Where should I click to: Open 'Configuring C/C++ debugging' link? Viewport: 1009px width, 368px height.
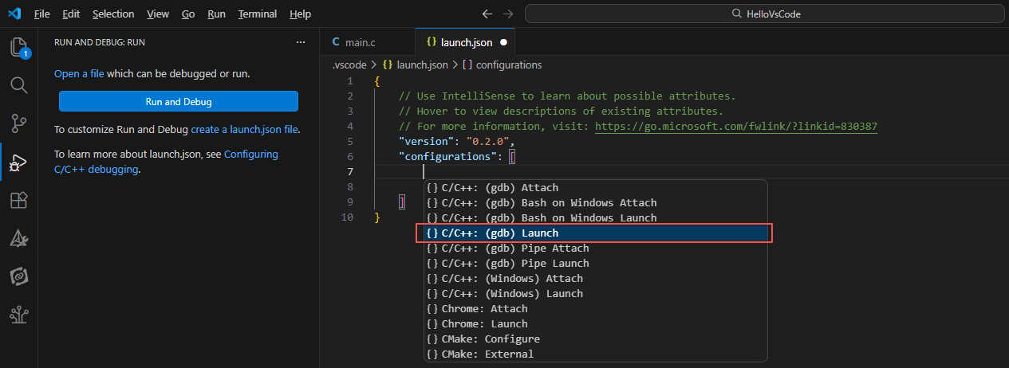[x=166, y=162]
